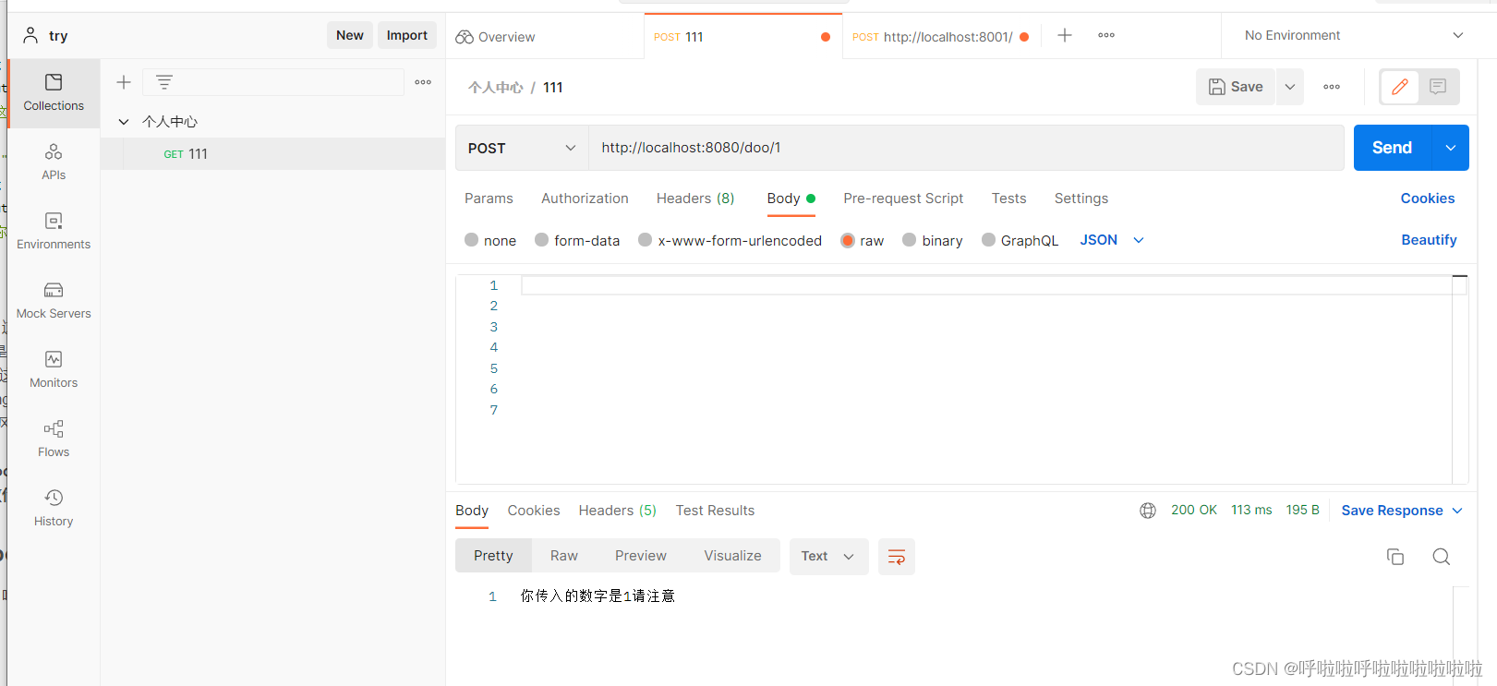Click the network globe icon in the response bar
This screenshot has height=686, width=1497.
(x=1148, y=511)
